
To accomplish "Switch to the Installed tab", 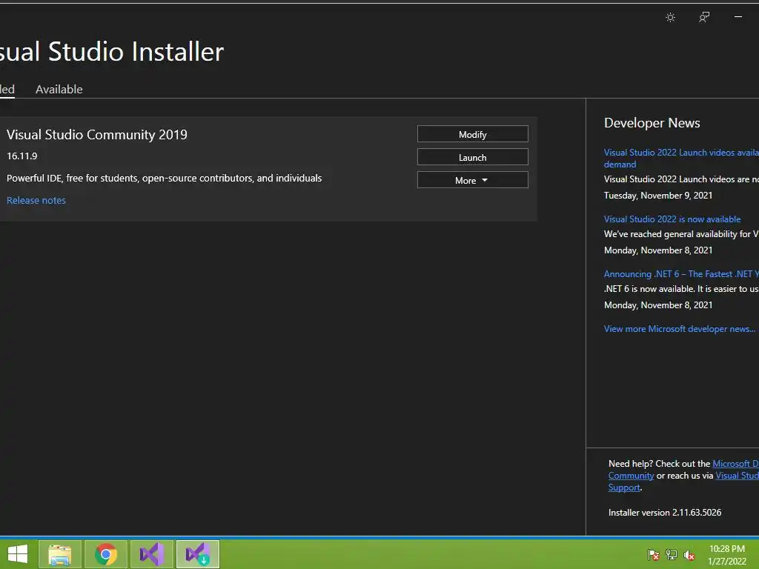I will 7,89.
